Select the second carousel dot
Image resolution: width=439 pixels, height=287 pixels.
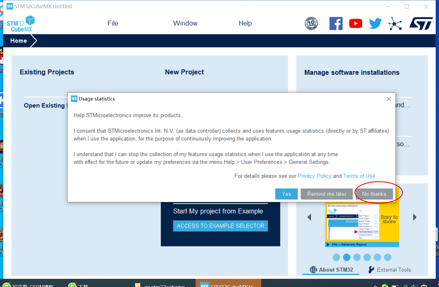click(x=347, y=257)
